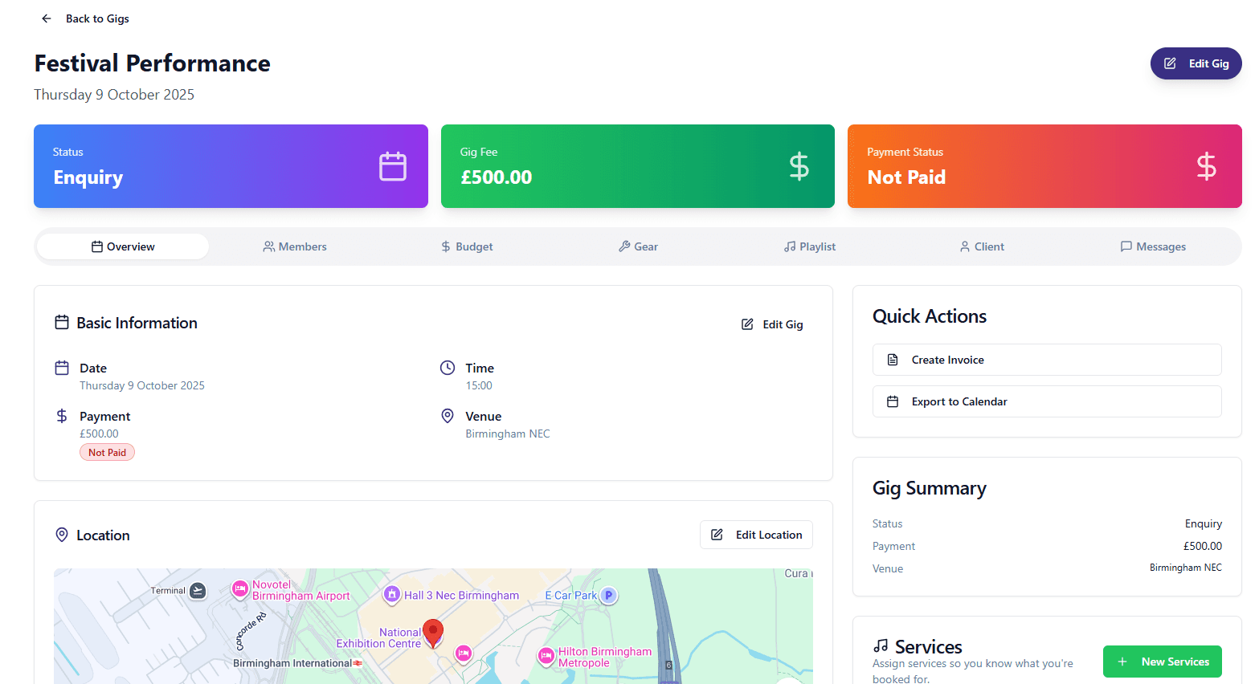The width and height of the screenshot is (1259, 684).
Task: Add New Services with green button
Action: pos(1162,662)
